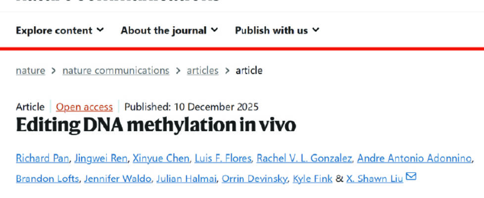Open Brandon Lofts author details
Screen dimensions: 484x198
coord(47,178)
